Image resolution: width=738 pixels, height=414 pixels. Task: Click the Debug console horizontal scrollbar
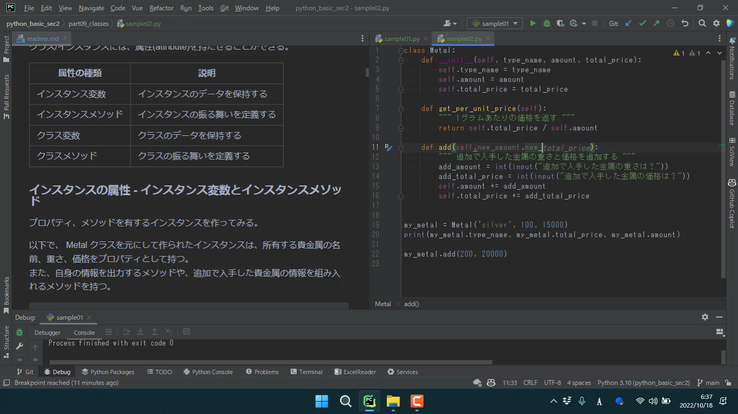[x=270, y=362]
